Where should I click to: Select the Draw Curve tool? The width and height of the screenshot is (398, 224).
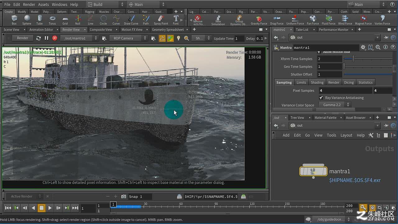(131, 20)
